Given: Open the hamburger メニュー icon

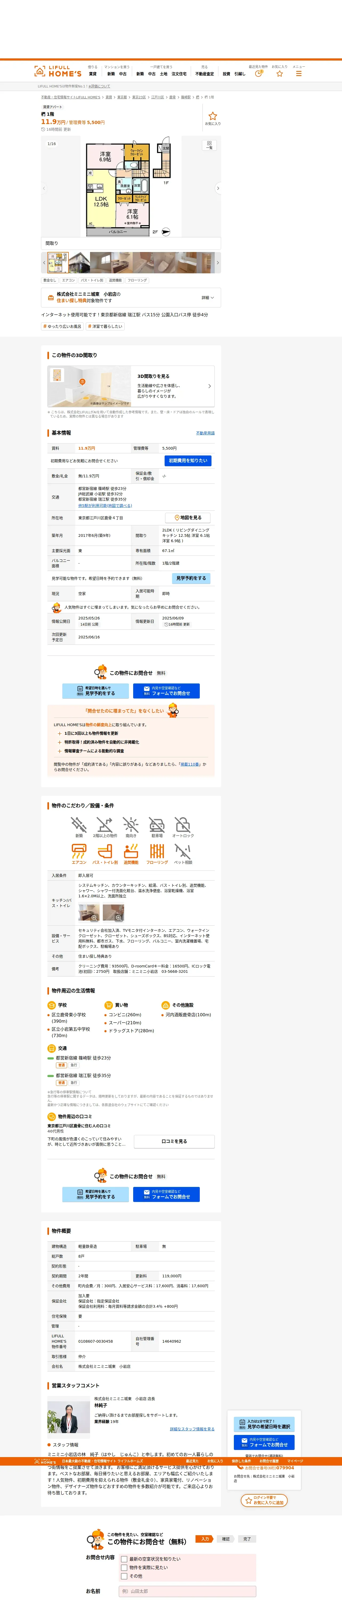Looking at the screenshot, I should [299, 73].
